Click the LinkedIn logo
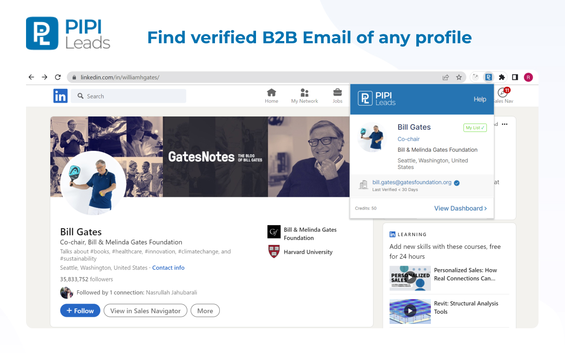This screenshot has height=353, width=565. pos(60,96)
